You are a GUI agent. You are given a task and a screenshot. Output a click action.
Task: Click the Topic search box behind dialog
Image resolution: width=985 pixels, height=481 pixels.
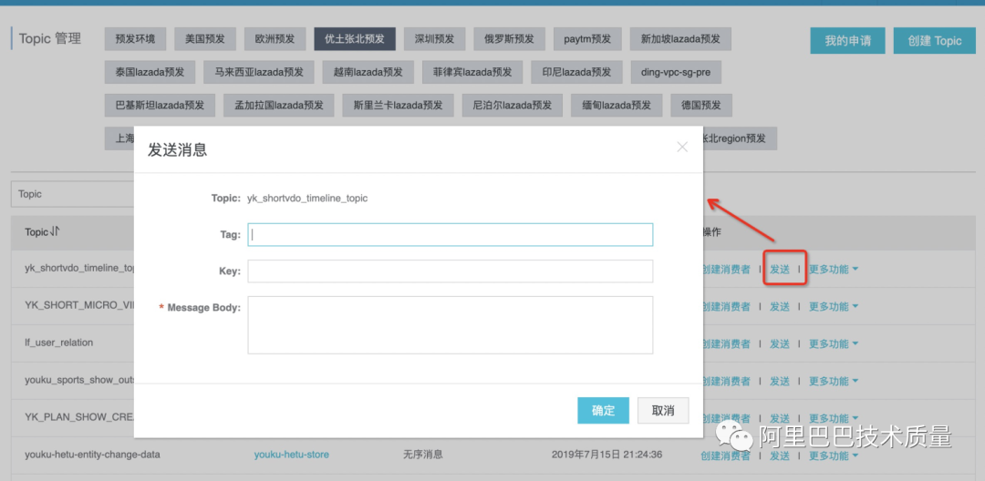pos(73,194)
